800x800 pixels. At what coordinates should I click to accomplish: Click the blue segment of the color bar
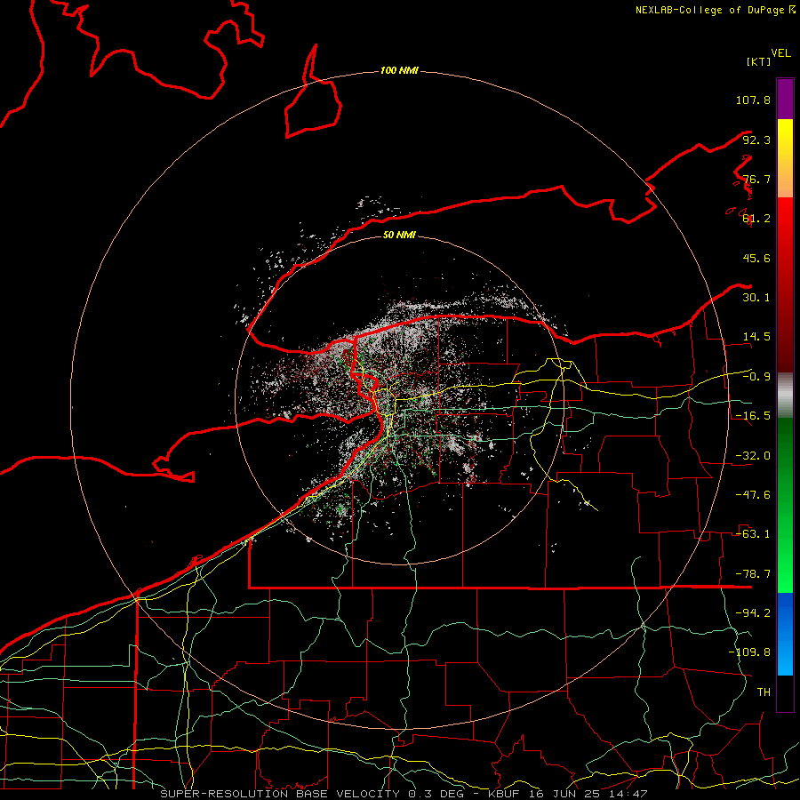785,634
